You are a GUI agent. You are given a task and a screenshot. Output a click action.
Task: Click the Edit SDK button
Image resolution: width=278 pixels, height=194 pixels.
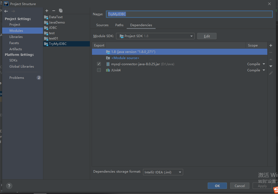(207, 36)
